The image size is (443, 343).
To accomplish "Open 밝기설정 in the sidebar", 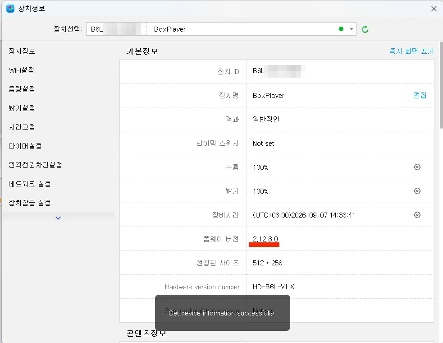I will tap(22, 108).
